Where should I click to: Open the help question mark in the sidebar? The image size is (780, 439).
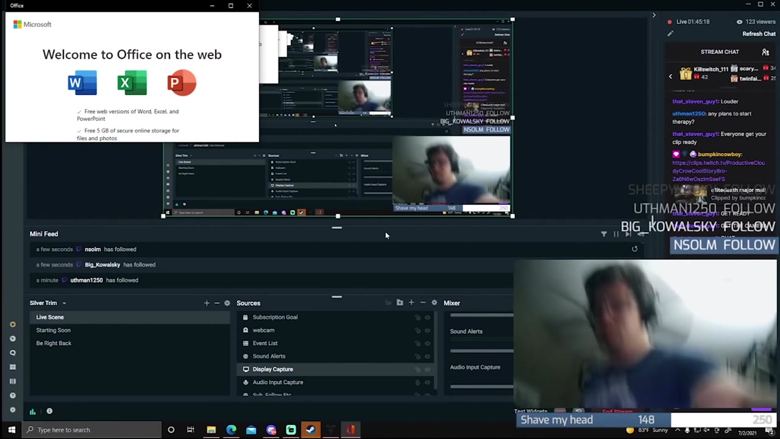[12, 396]
